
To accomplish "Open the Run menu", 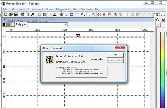I will [x=76, y=9].
